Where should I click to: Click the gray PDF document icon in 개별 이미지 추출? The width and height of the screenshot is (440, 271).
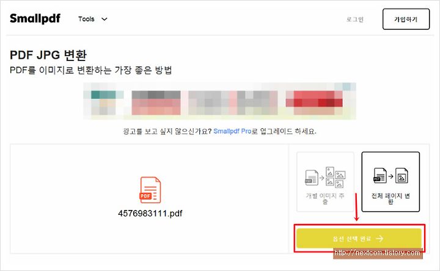[312, 178]
